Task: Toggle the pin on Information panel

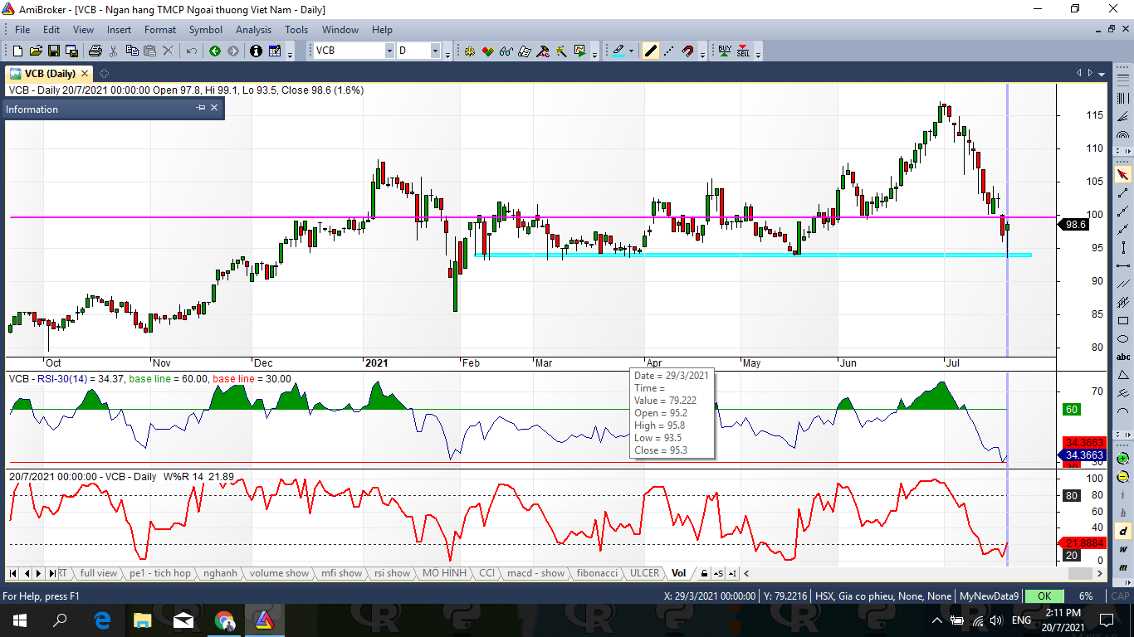Action: point(200,108)
